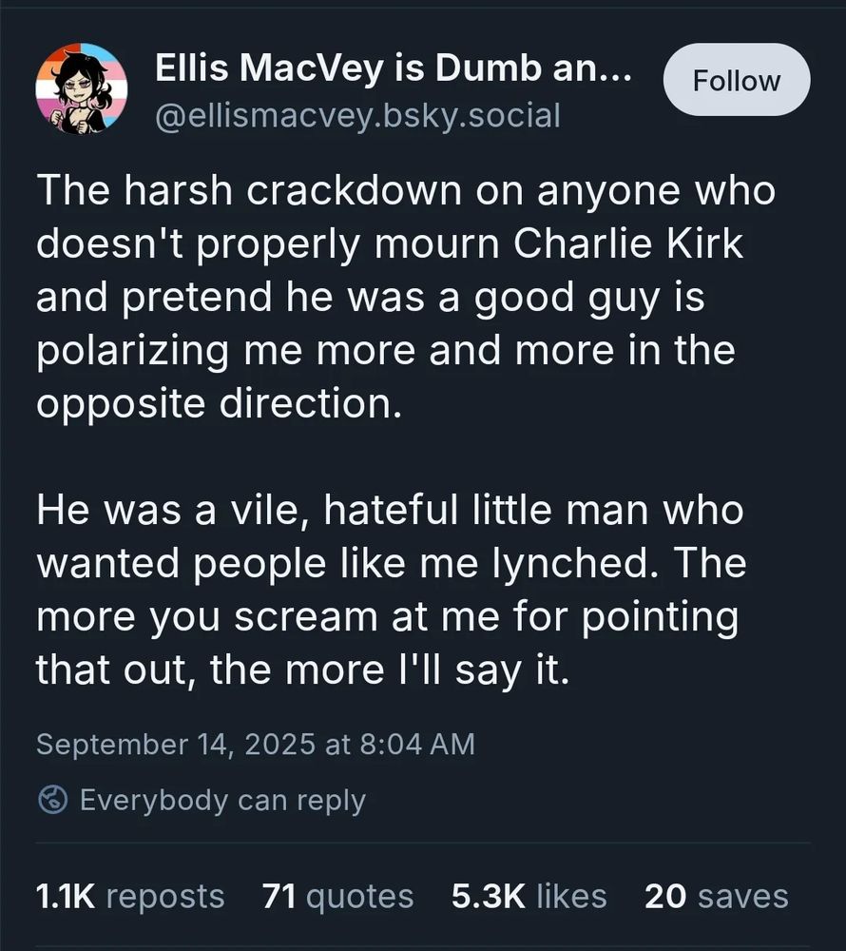Viewport: 846px width, 951px height.
Task: Open the @ellismacvey.bsky.social handle
Action: pyautogui.click(x=356, y=115)
